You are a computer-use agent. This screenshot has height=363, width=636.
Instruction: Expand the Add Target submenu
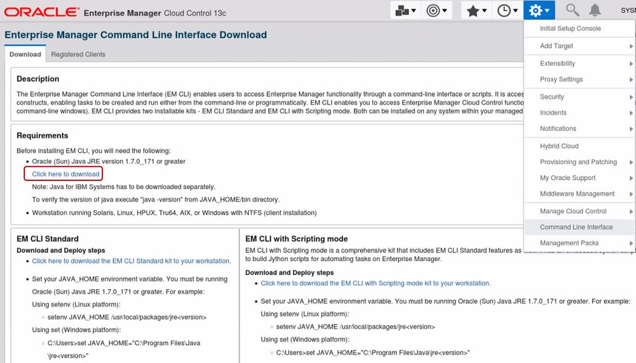[579, 46]
